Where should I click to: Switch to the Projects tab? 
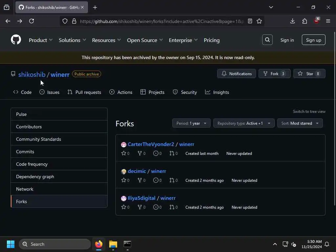(x=152, y=92)
